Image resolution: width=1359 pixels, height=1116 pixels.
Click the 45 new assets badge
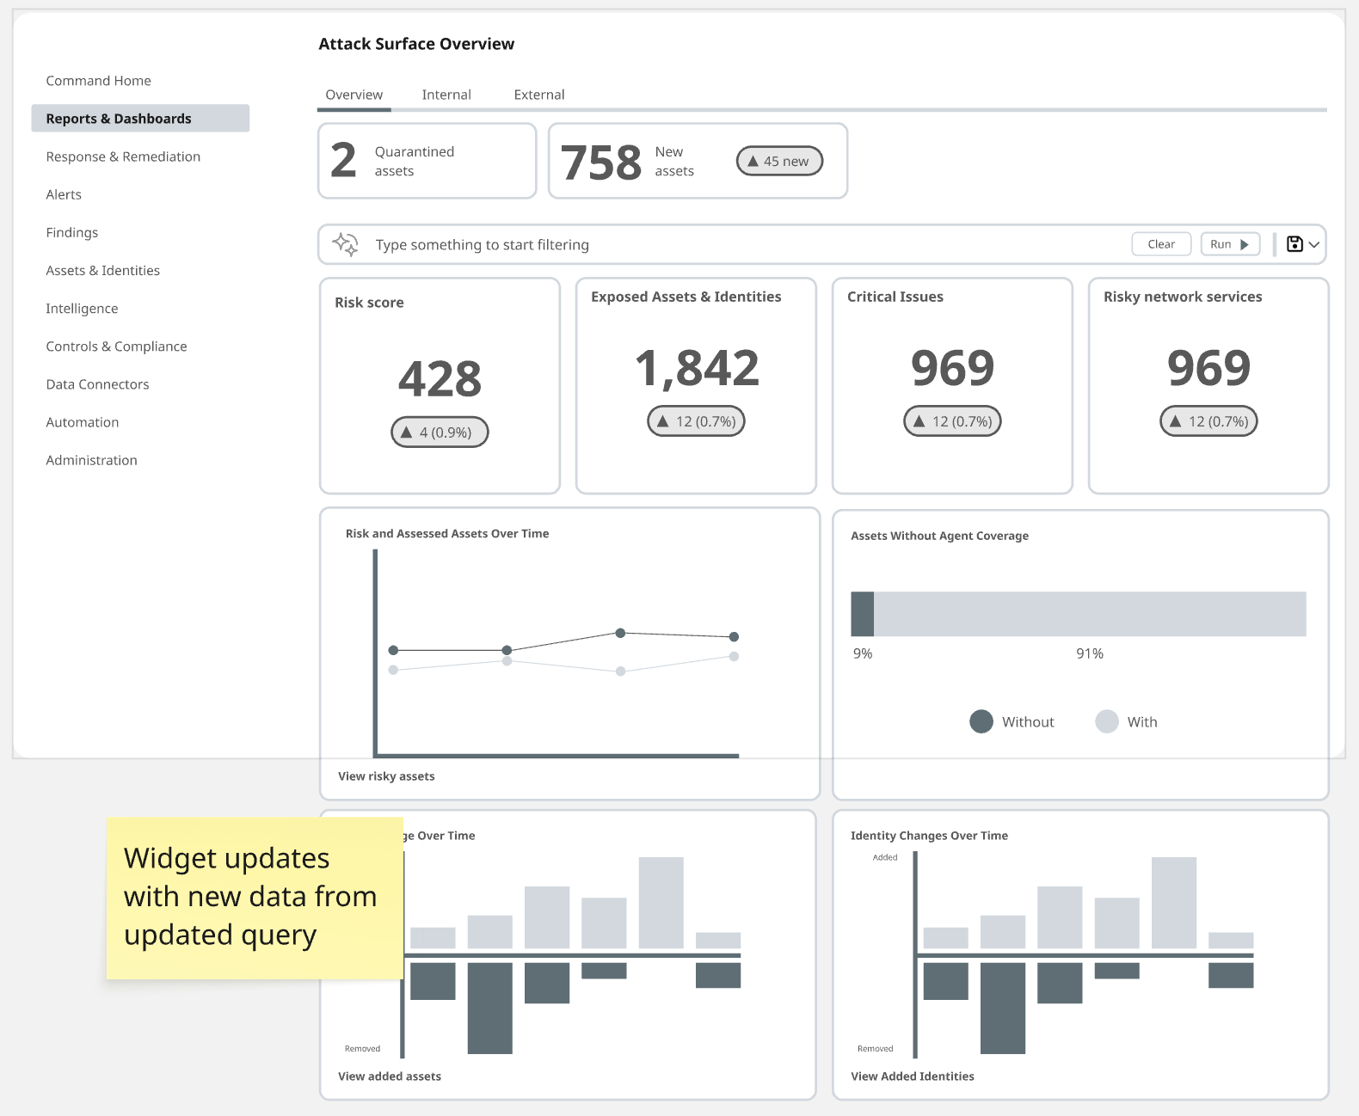point(779,161)
